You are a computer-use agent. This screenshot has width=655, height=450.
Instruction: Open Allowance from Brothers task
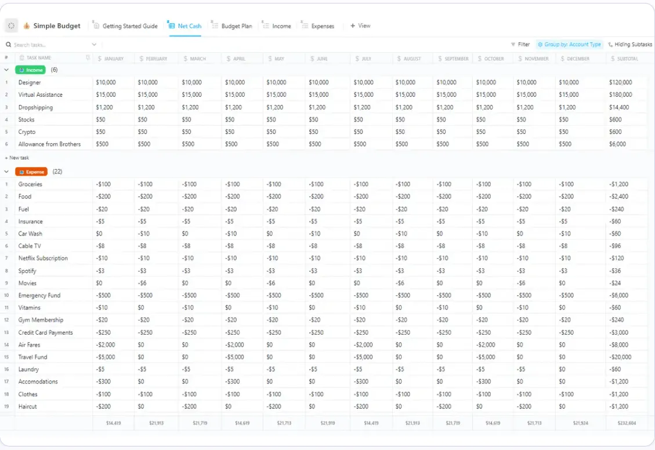(x=49, y=144)
